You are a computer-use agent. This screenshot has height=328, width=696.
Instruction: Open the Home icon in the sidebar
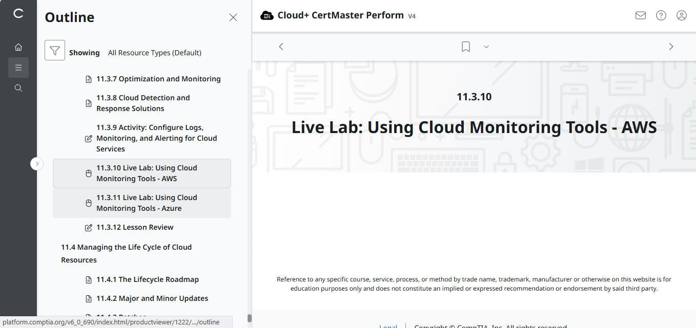pos(18,47)
